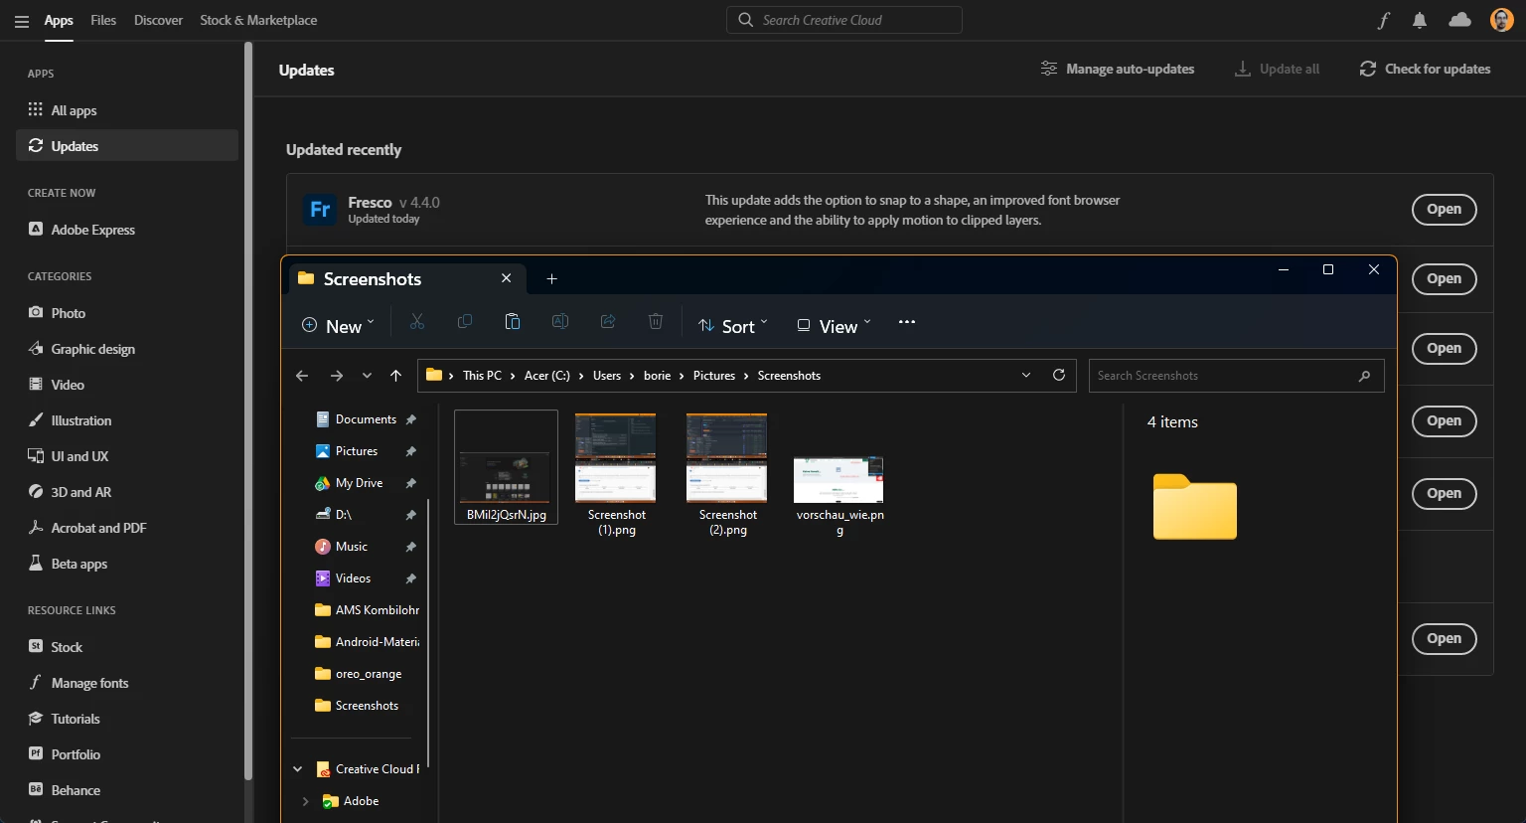Open 3D and AR category
The image size is (1526, 823).
tap(127, 492)
